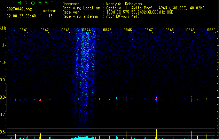Click the HROFFT title text

click(x=36, y=3)
